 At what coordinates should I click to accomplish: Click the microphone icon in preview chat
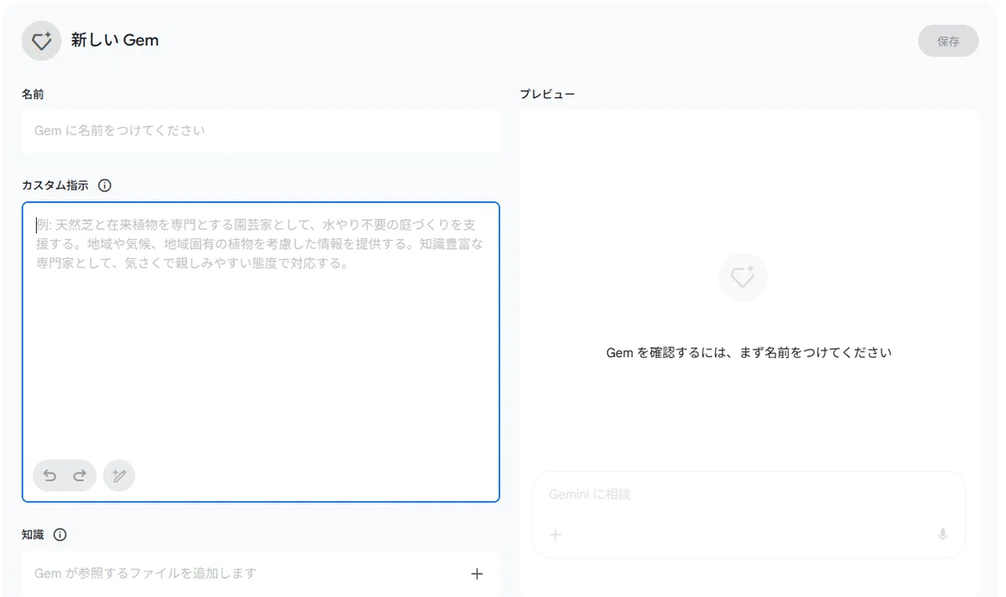[x=942, y=534]
